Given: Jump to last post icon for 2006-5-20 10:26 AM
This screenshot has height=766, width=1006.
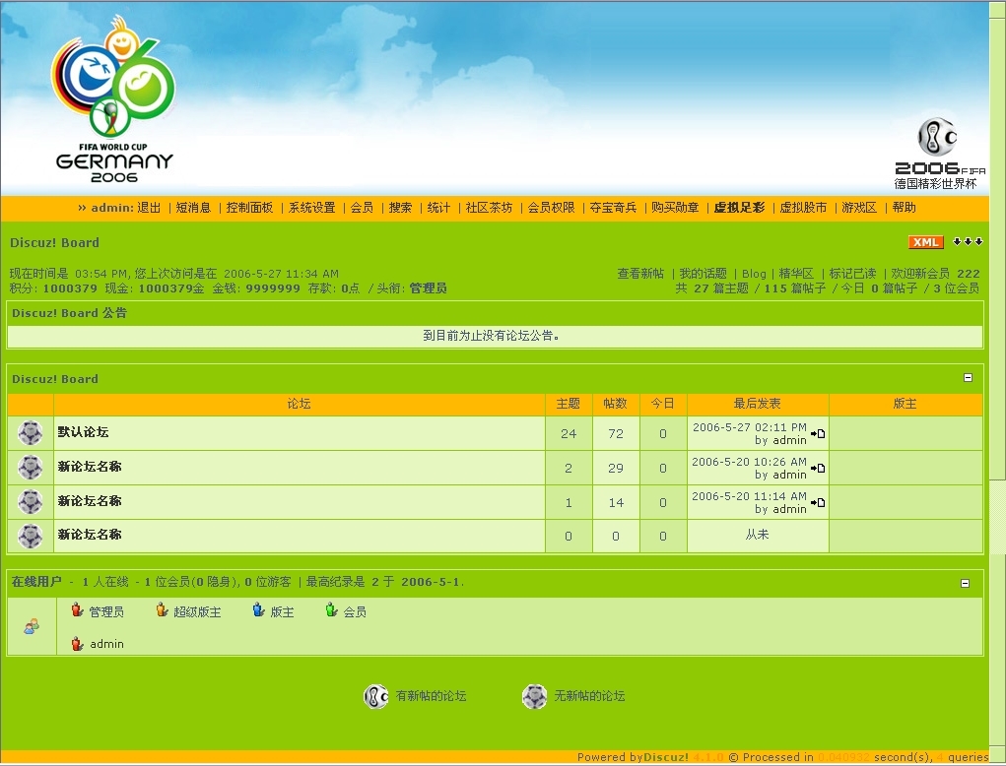Looking at the screenshot, I should pyautogui.click(x=818, y=469).
